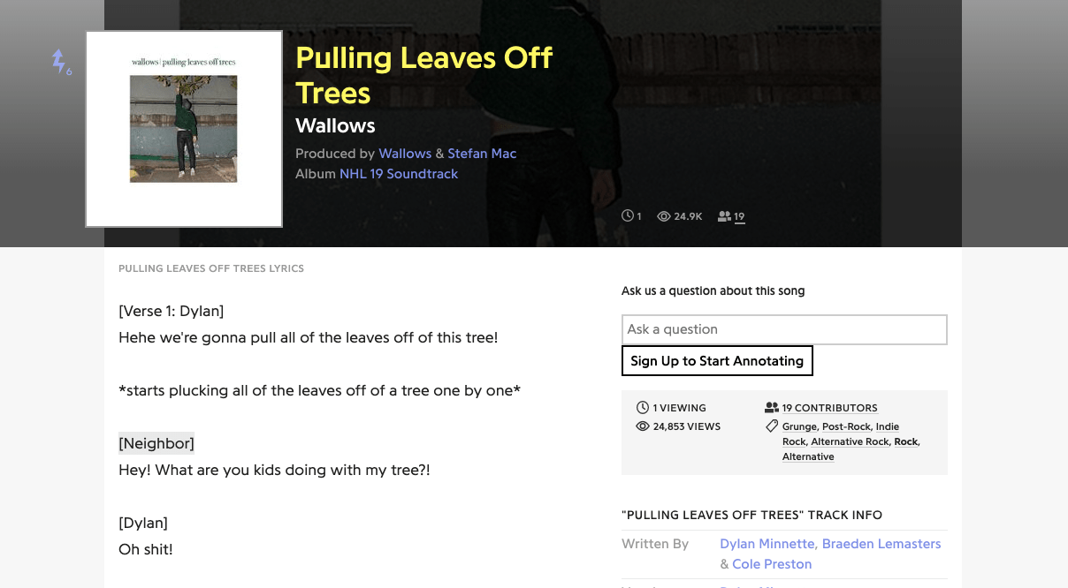Open the NHL 19 Soundtrack album link
The image size is (1068, 588).
[x=399, y=173]
